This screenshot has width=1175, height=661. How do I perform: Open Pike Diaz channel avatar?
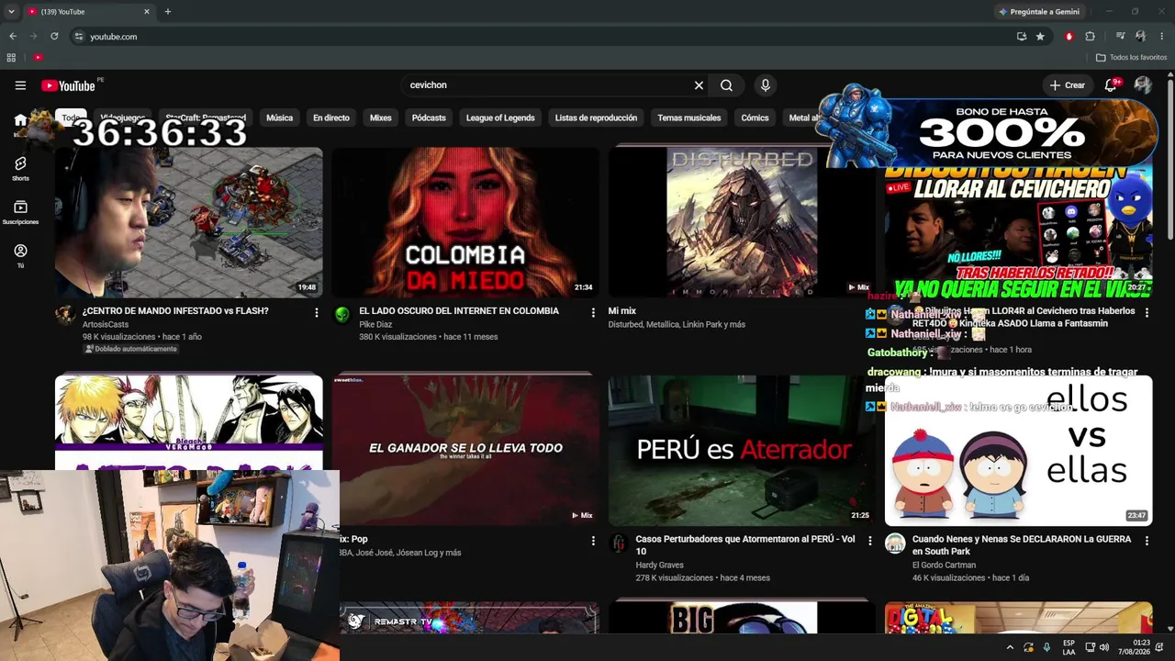pyautogui.click(x=341, y=315)
